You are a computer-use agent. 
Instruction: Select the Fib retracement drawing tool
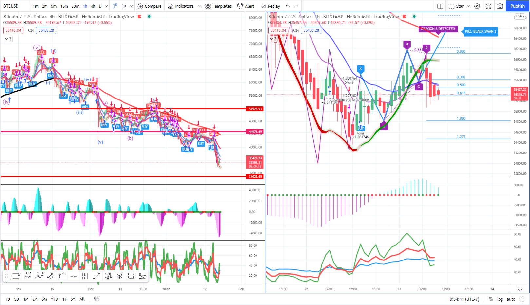(x=16, y=276)
